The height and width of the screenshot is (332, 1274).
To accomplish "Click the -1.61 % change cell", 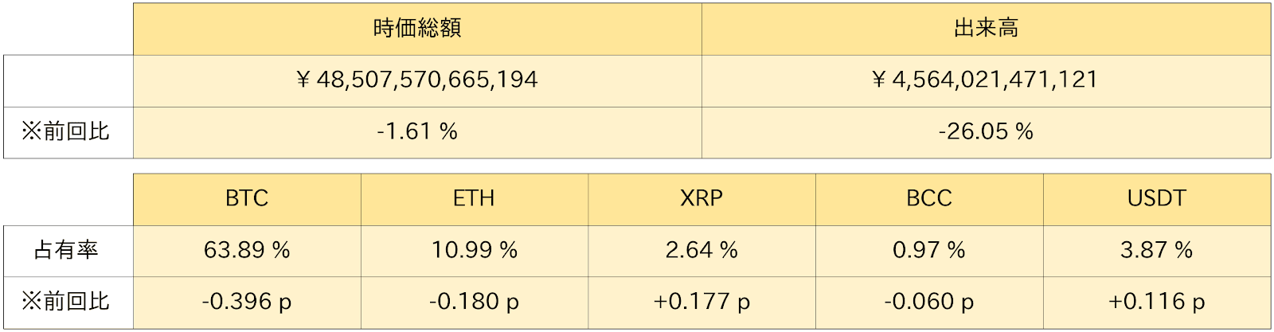I will coord(417,131).
